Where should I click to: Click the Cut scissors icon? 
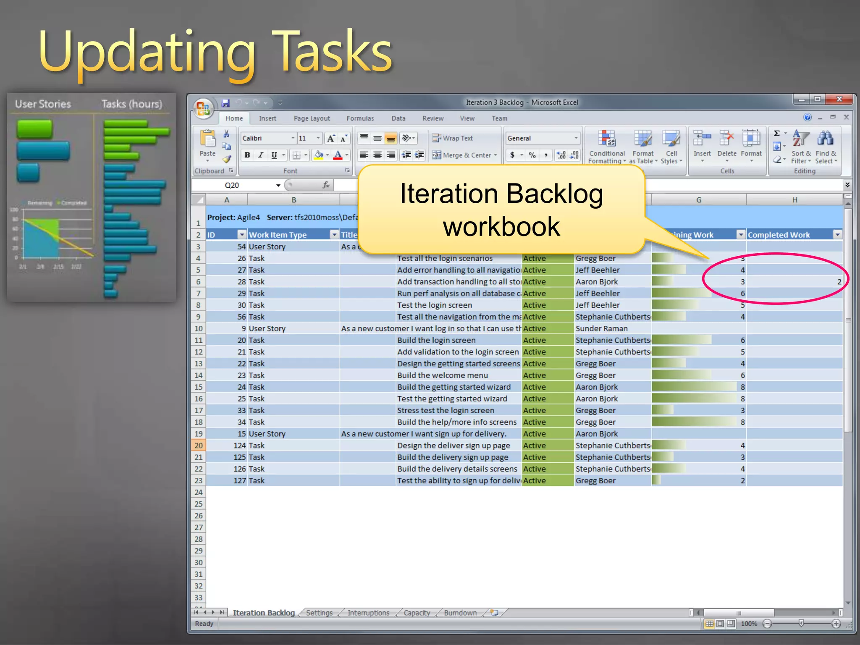point(226,134)
